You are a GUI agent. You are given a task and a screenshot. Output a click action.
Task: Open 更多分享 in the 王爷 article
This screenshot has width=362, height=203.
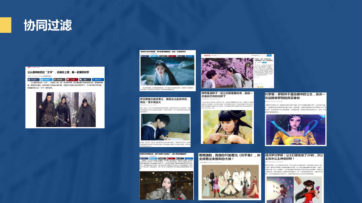pyautogui.click(x=98, y=80)
